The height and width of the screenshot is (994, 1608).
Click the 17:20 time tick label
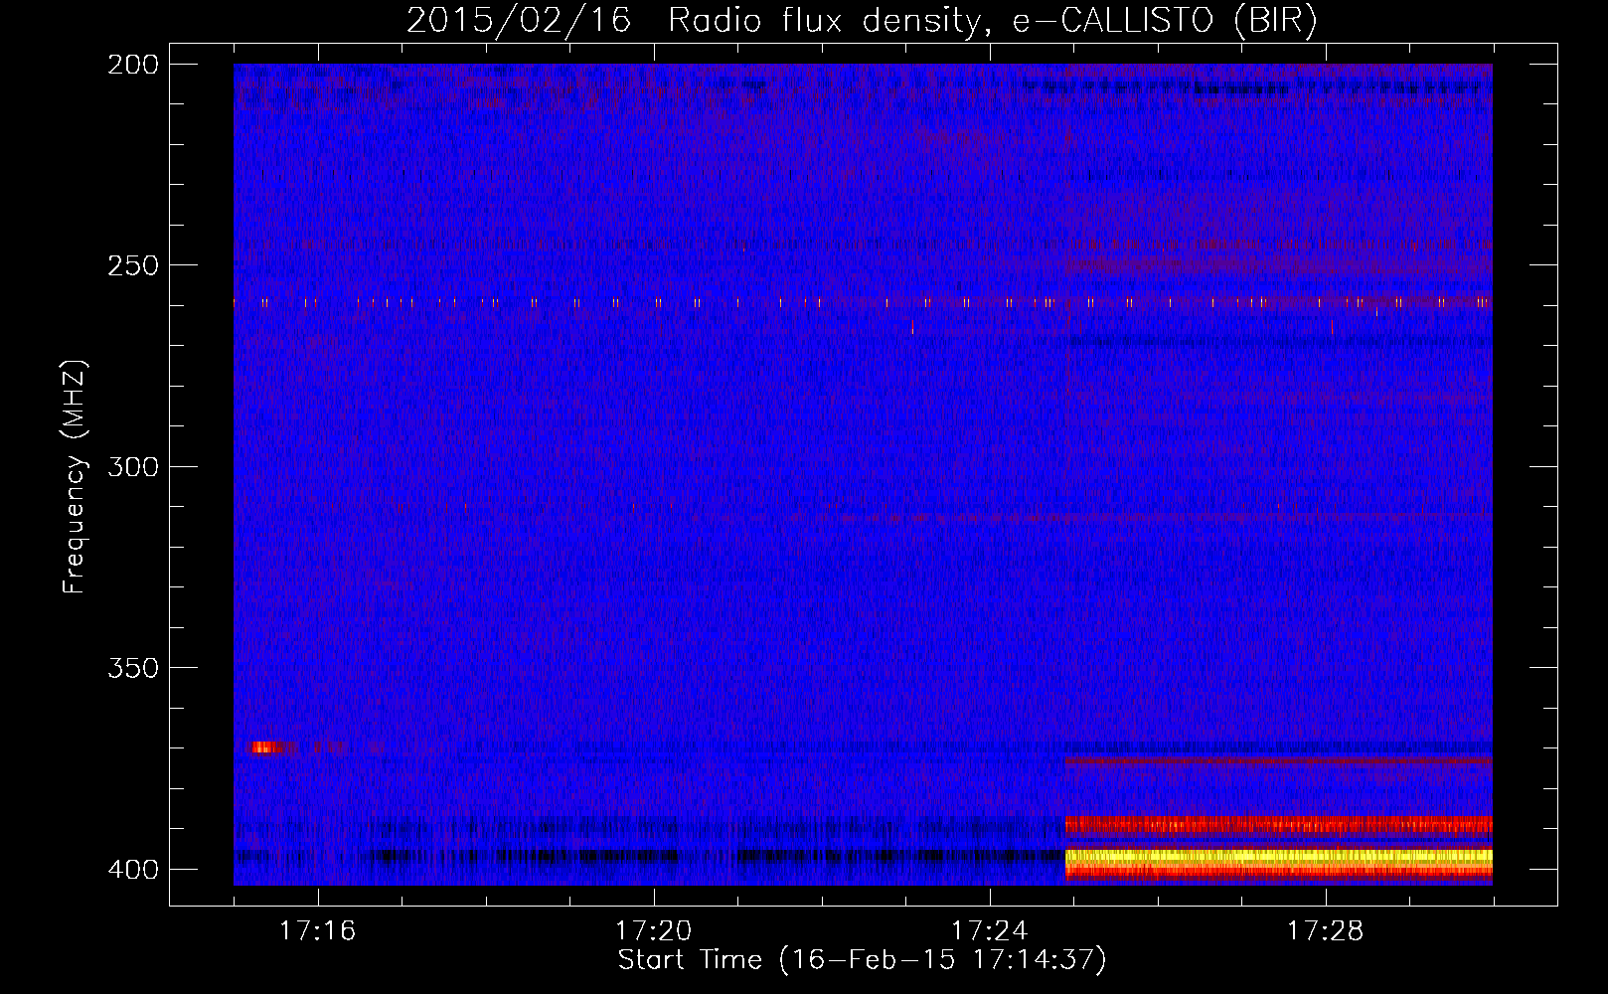click(653, 931)
